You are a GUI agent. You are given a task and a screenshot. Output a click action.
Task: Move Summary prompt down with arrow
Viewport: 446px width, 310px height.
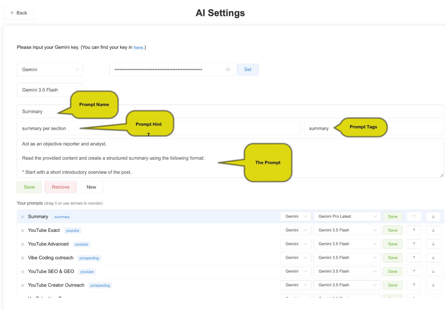tap(433, 217)
